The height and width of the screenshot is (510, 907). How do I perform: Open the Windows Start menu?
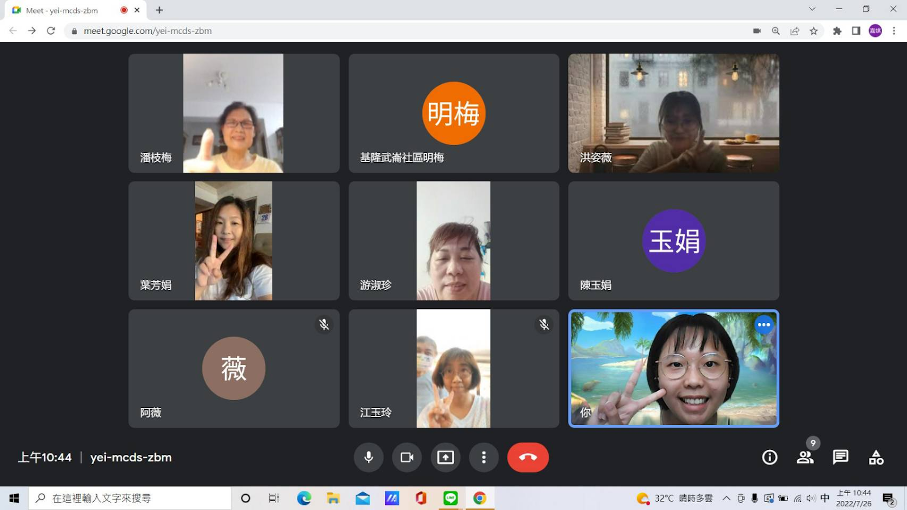[x=14, y=498]
